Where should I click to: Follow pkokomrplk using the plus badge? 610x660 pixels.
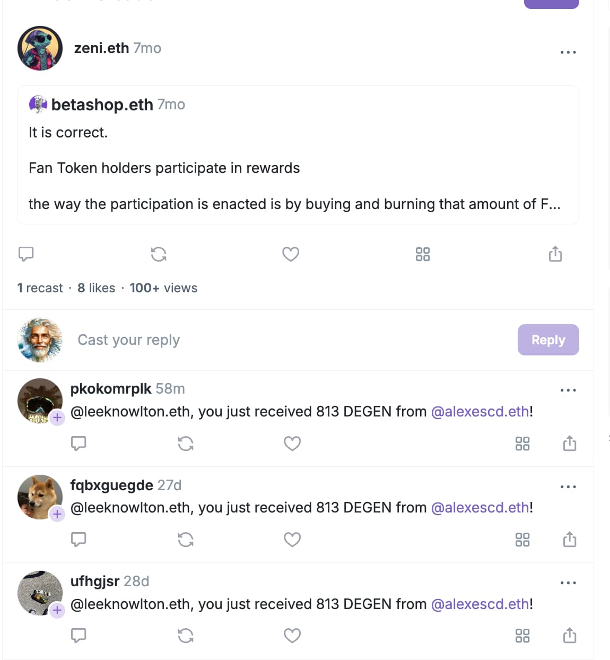coord(57,418)
